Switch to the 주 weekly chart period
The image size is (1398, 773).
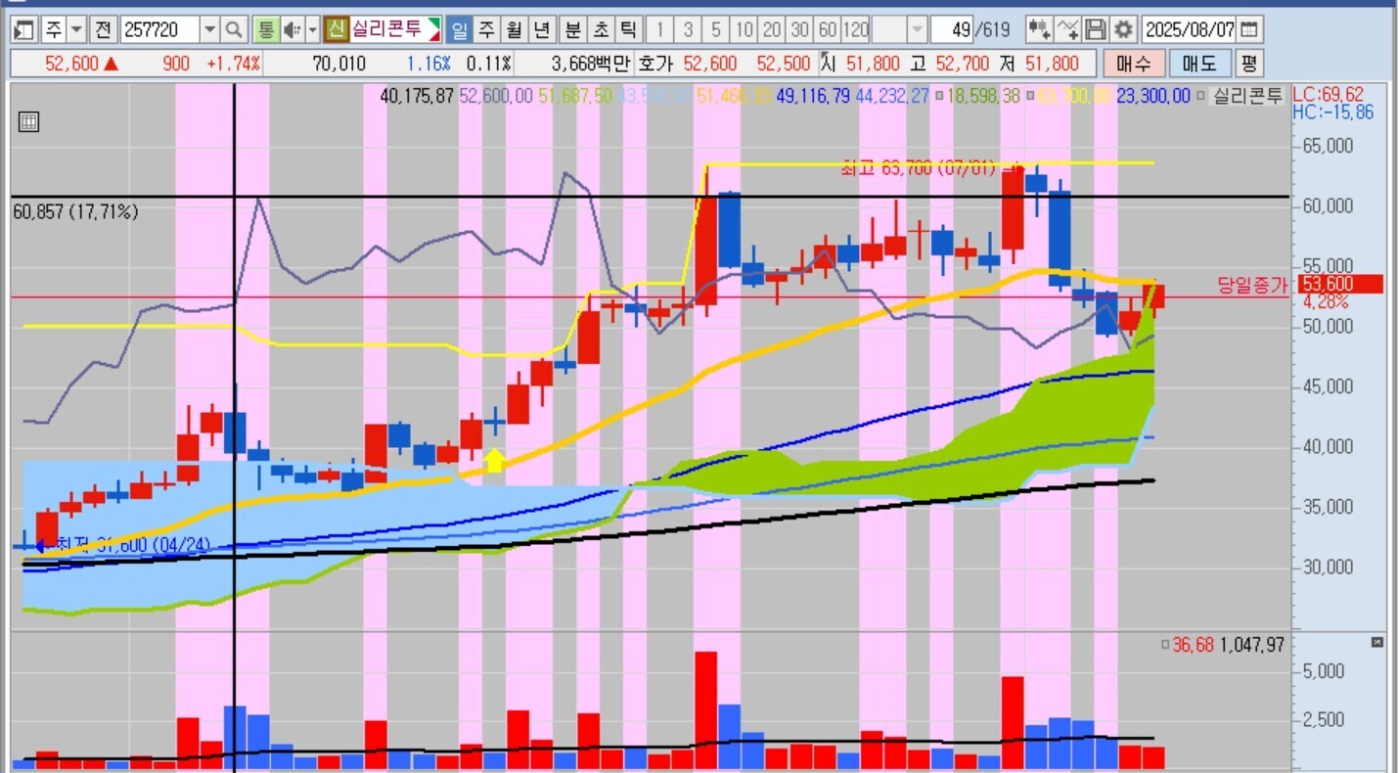click(x=486, y=29)
